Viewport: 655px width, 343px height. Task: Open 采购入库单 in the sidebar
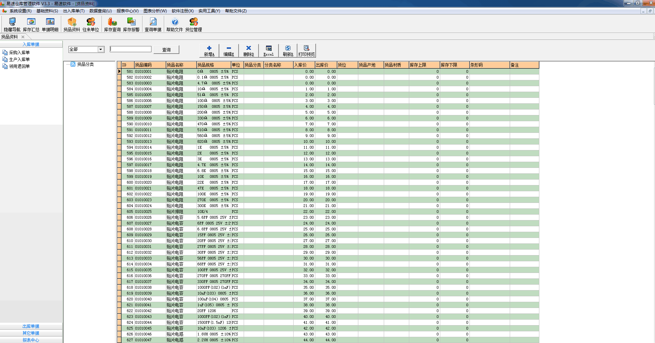[x=19, y=53]
